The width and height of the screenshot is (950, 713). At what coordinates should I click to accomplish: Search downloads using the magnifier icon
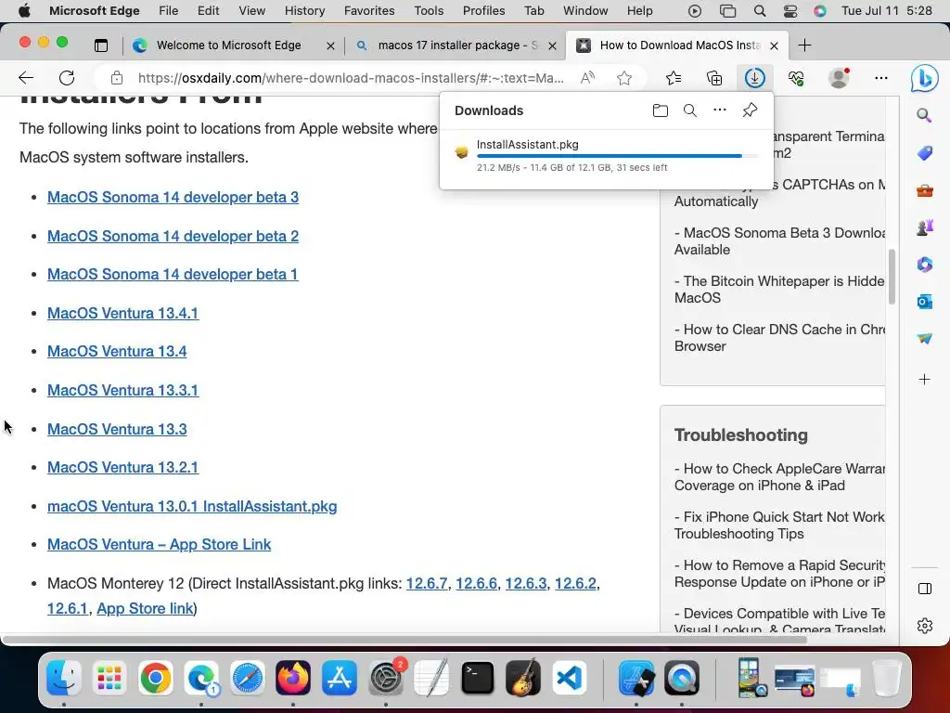coord(690,110)
